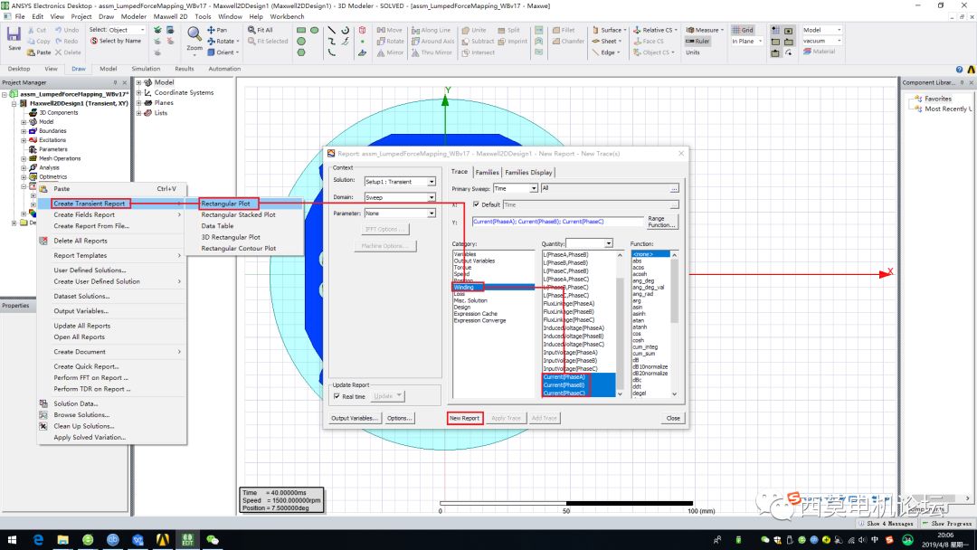Open the Domain dropdown showing Sweep

pyautogui.click(x=400, y=197)
